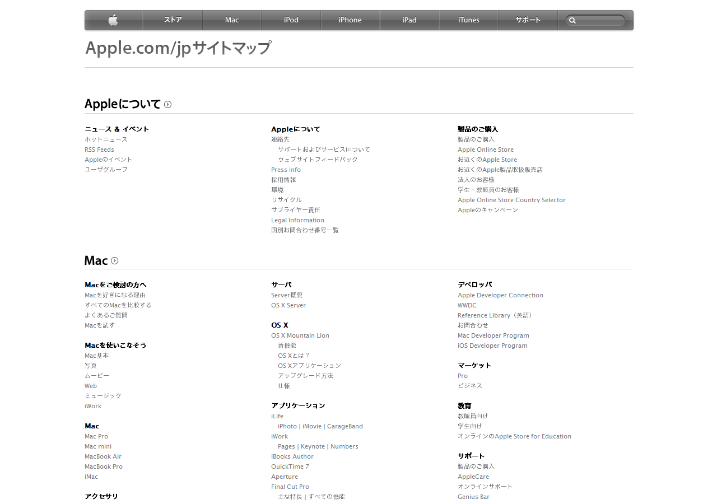The height and width of the screenshot is (504, 717).
Task: Click arrow icon next to Appleについて heading
Action: tap(167, 104)
